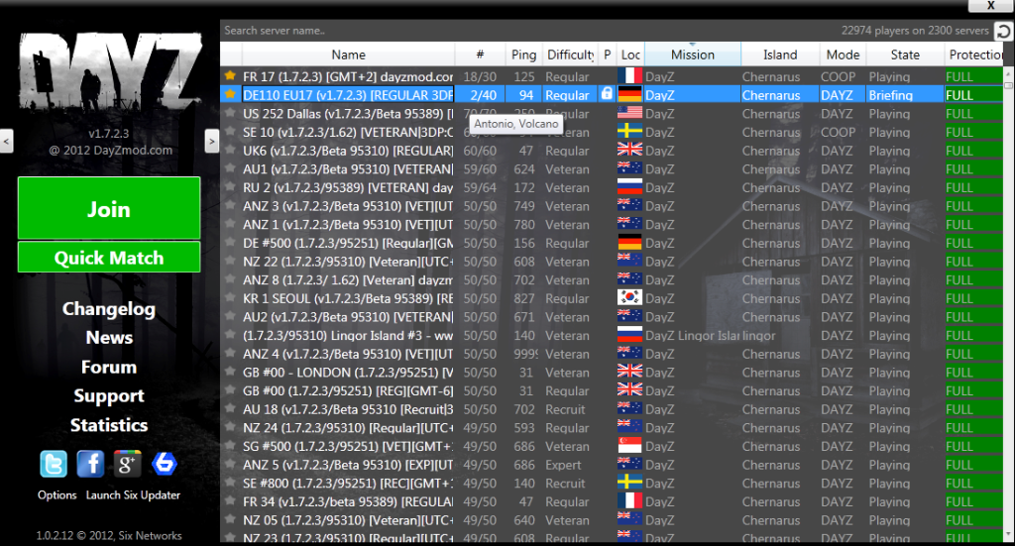Toggle favorite star for FR 17 server
The image size is (1015, 546).
[x=230, y=76]
